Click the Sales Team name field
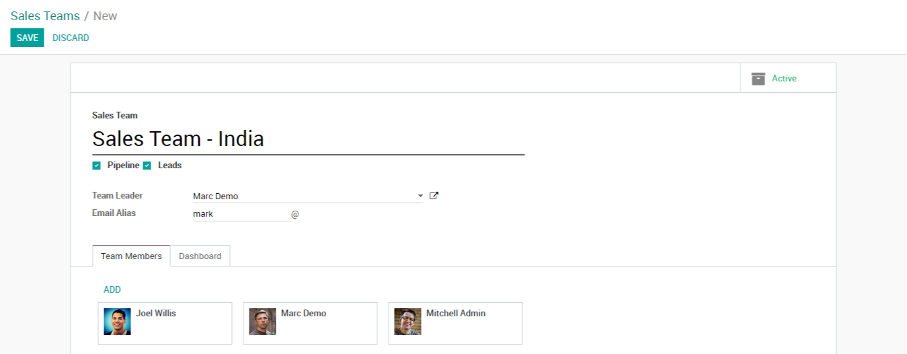 [x=308, y=139]
